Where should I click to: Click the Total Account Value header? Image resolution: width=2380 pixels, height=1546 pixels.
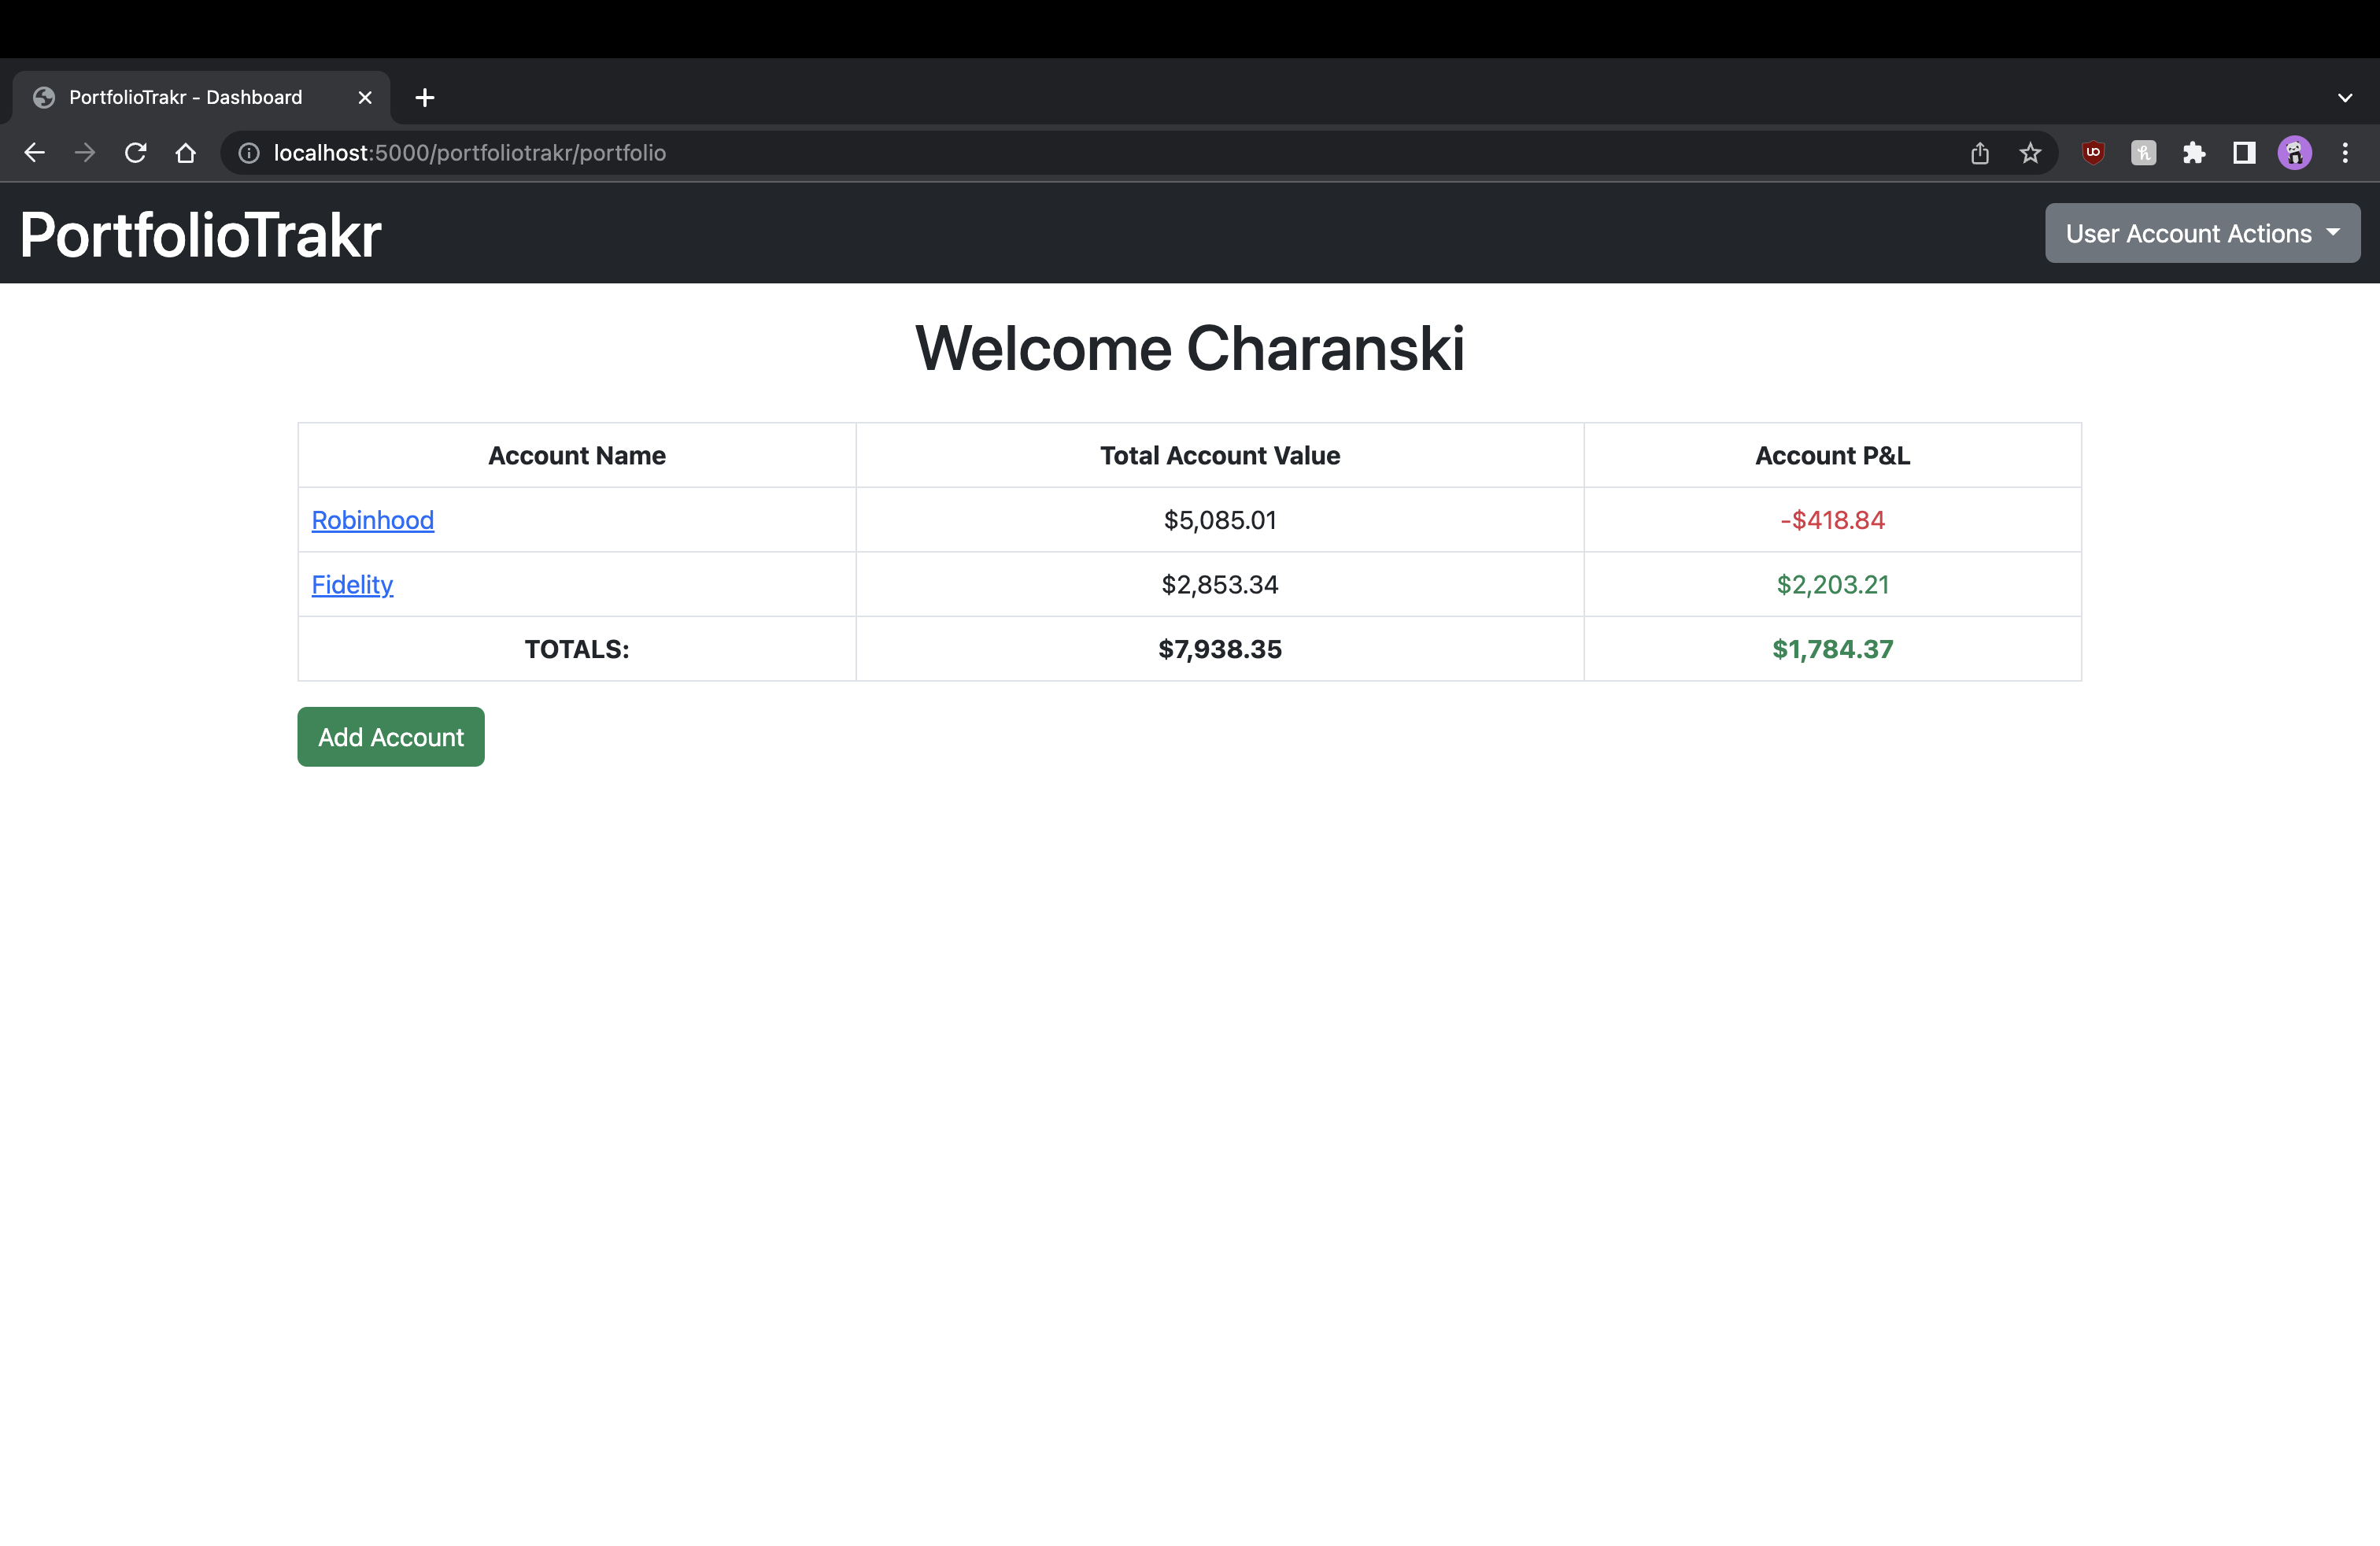click(1220, 456)
